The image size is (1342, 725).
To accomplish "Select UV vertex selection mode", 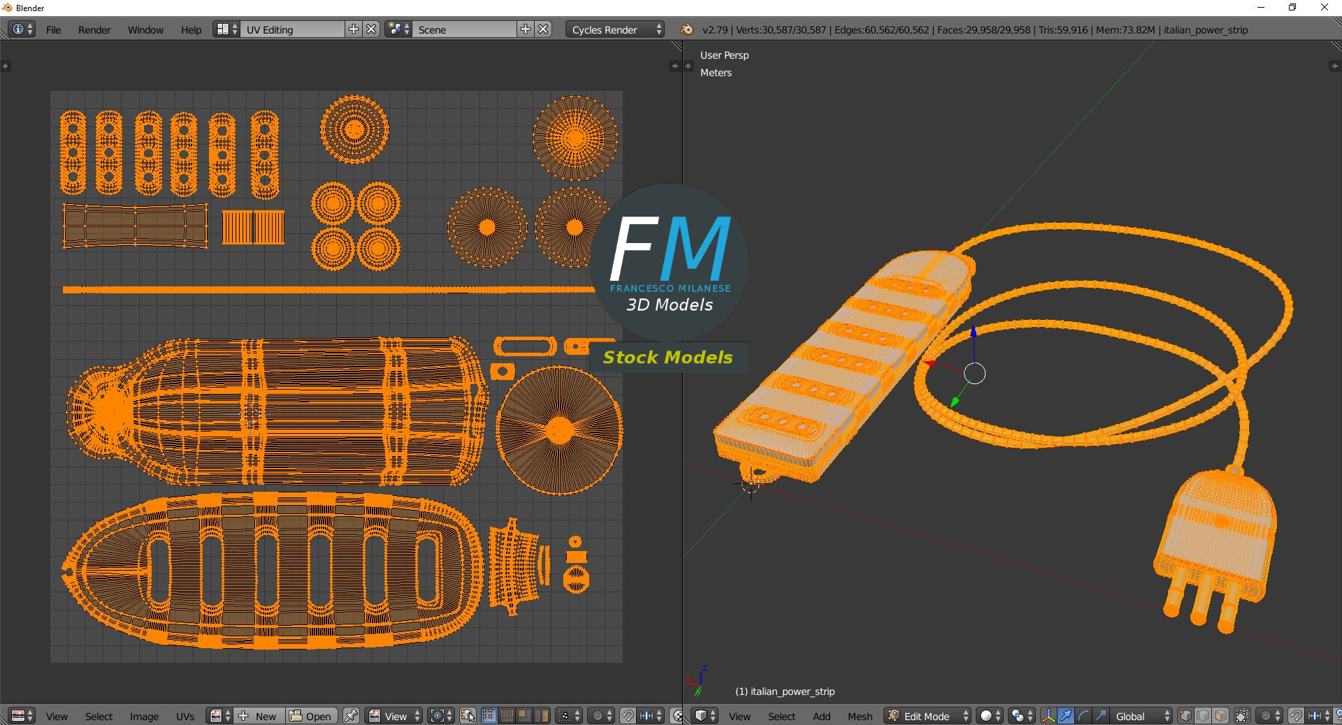I will pyautogui.click(x=489, y=716).
